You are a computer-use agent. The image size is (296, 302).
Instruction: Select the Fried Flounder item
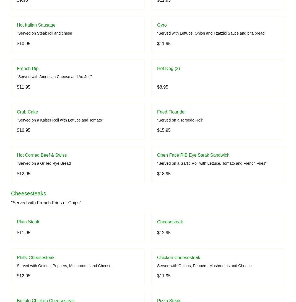coord(171,112)
